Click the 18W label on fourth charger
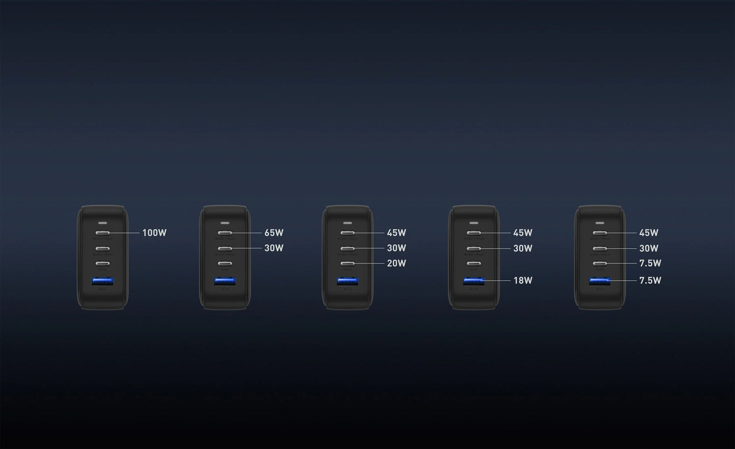The width and height of the screenshot is (735, 449). point(522,280)
